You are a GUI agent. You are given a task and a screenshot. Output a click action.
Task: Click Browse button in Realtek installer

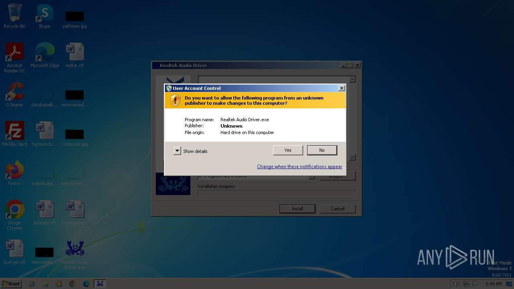338,176
